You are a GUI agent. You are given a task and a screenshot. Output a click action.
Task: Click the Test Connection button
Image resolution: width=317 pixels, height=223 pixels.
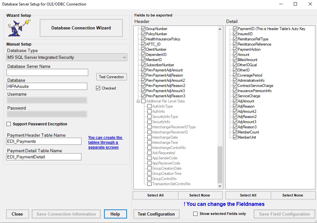[111, 77]
